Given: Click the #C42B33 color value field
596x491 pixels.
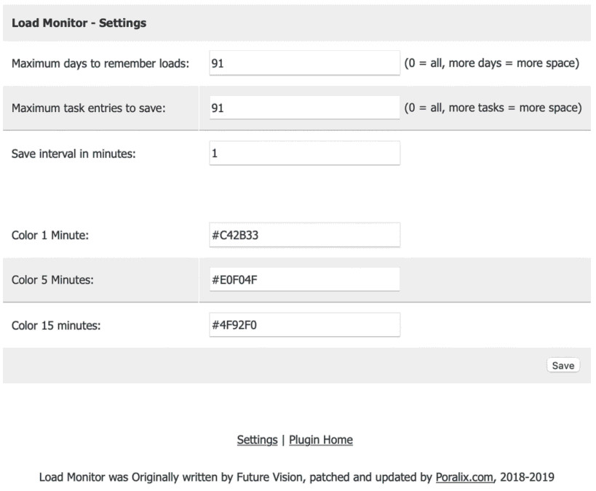Looking at the screenshot, I should [x=304, y=235].
